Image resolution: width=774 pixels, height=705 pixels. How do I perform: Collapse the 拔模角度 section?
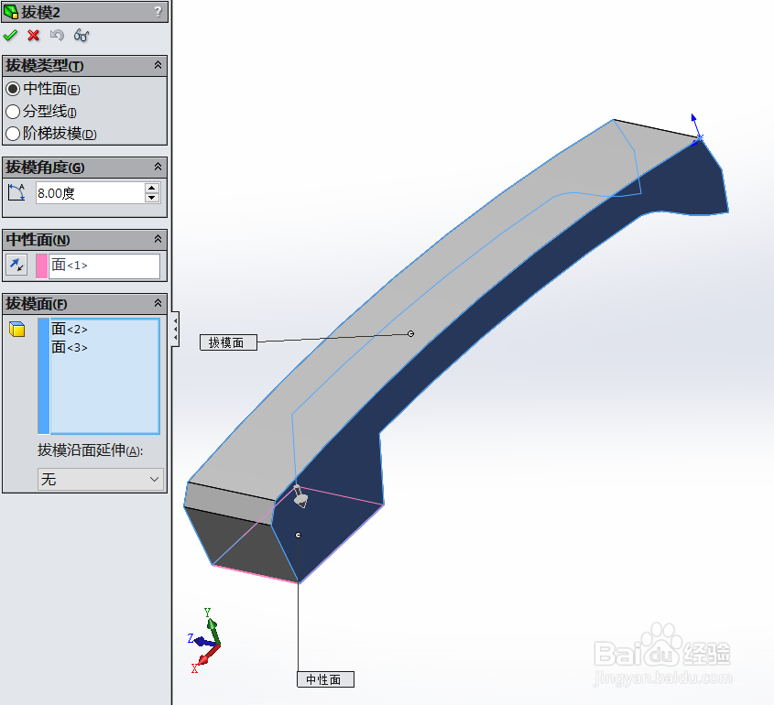click(158, 167)
